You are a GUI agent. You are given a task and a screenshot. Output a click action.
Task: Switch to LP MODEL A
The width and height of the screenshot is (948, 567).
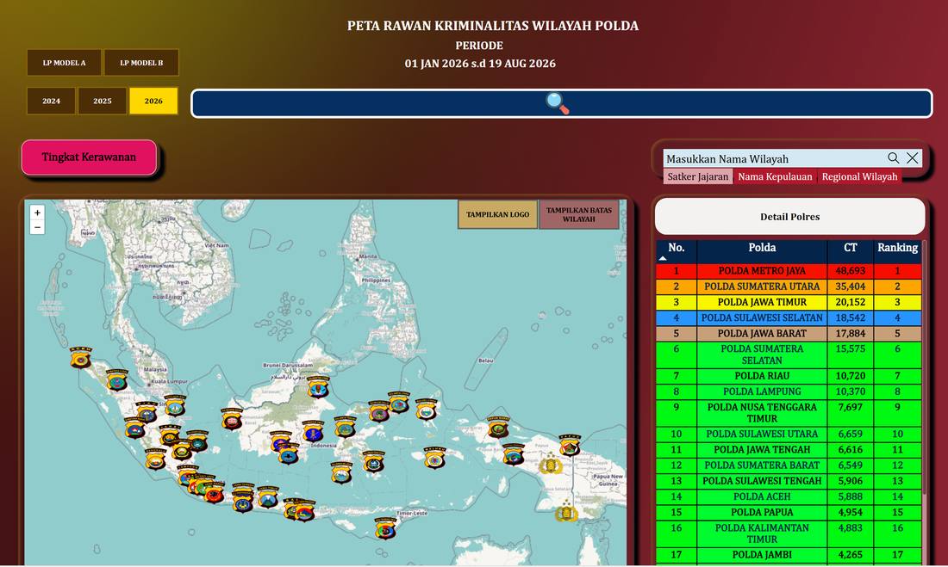64,63
